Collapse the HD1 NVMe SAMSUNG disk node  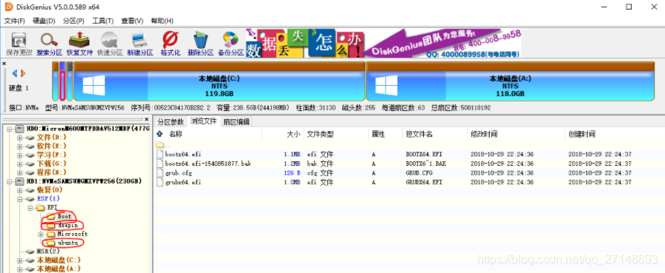pyautogui.click(x=10, y=181)
